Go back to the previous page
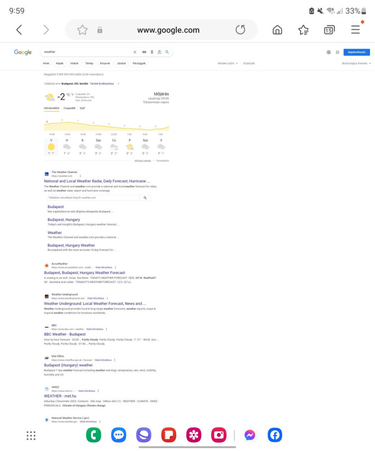375x451 pixels. coord(19,30)
